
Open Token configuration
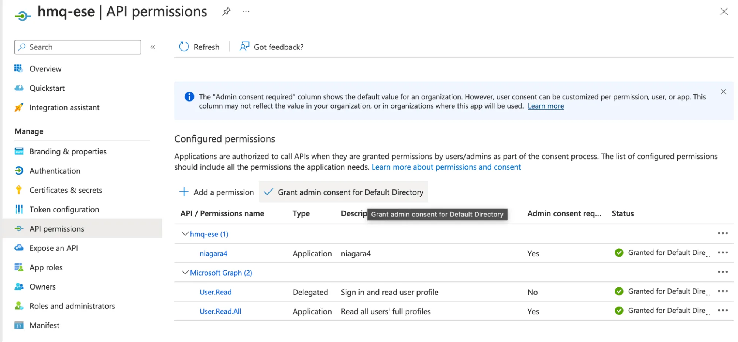64,209
